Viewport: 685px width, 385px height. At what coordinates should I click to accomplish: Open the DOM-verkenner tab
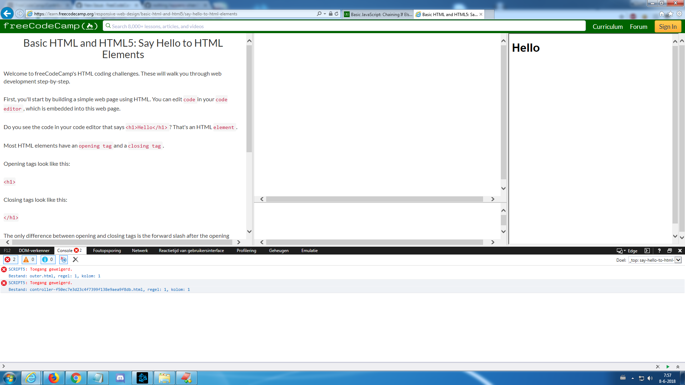pos(34,251)
